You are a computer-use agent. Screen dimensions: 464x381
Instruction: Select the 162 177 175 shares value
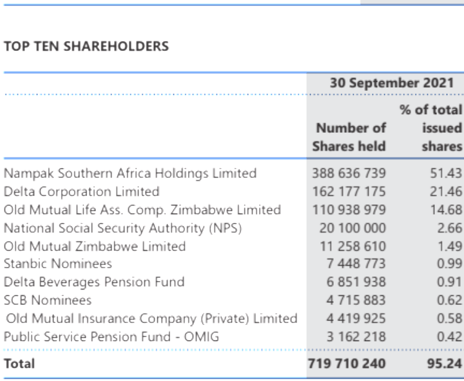coord(349,191)
